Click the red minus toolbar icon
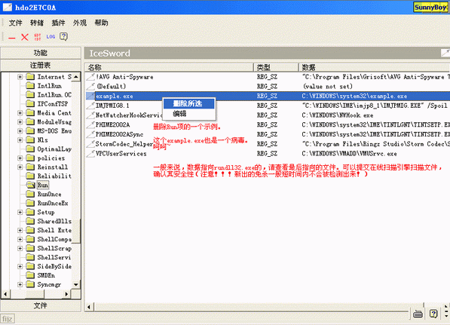Screen dimensions: 450x325 tap(12, 37)
